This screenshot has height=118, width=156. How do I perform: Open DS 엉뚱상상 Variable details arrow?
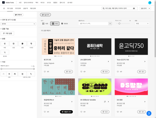point(108,102)
